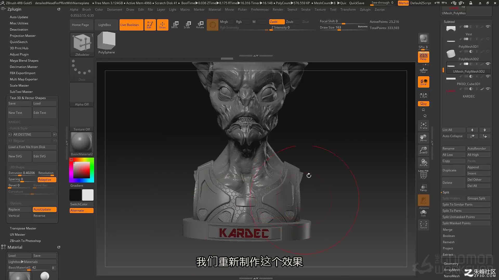Open the BasicMaterial2 material sphere
The width and height of the screenshot is (499, 280).
coord(82,144)
